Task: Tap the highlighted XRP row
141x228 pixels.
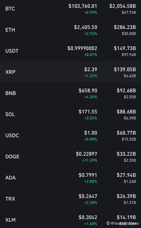Action: coord(70,72)
